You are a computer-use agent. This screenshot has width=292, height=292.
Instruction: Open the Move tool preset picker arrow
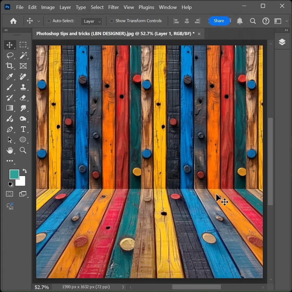point(39,21)
